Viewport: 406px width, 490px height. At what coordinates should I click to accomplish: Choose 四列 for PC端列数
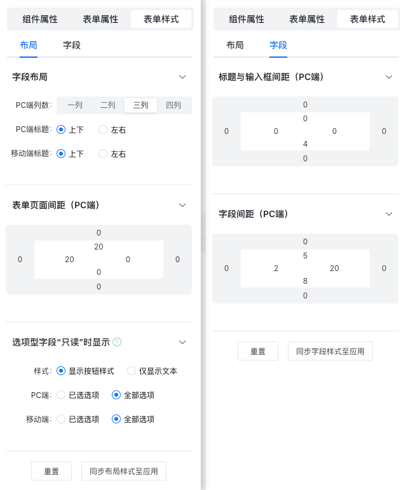173,105
